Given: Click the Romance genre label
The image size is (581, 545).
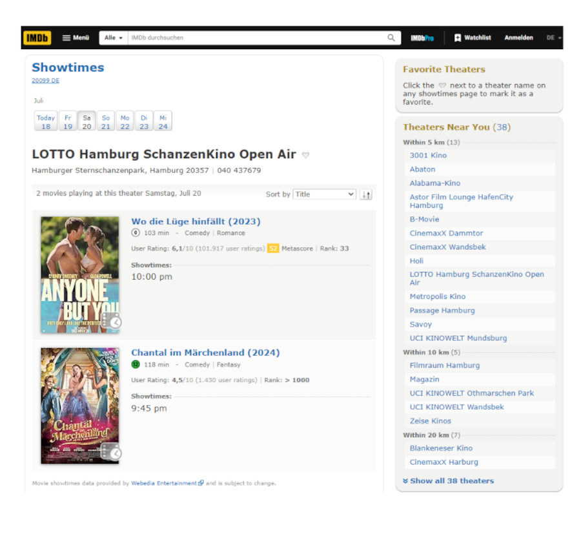Looking at the screenshot, I should pyautogui.click(x=231, y=233).
